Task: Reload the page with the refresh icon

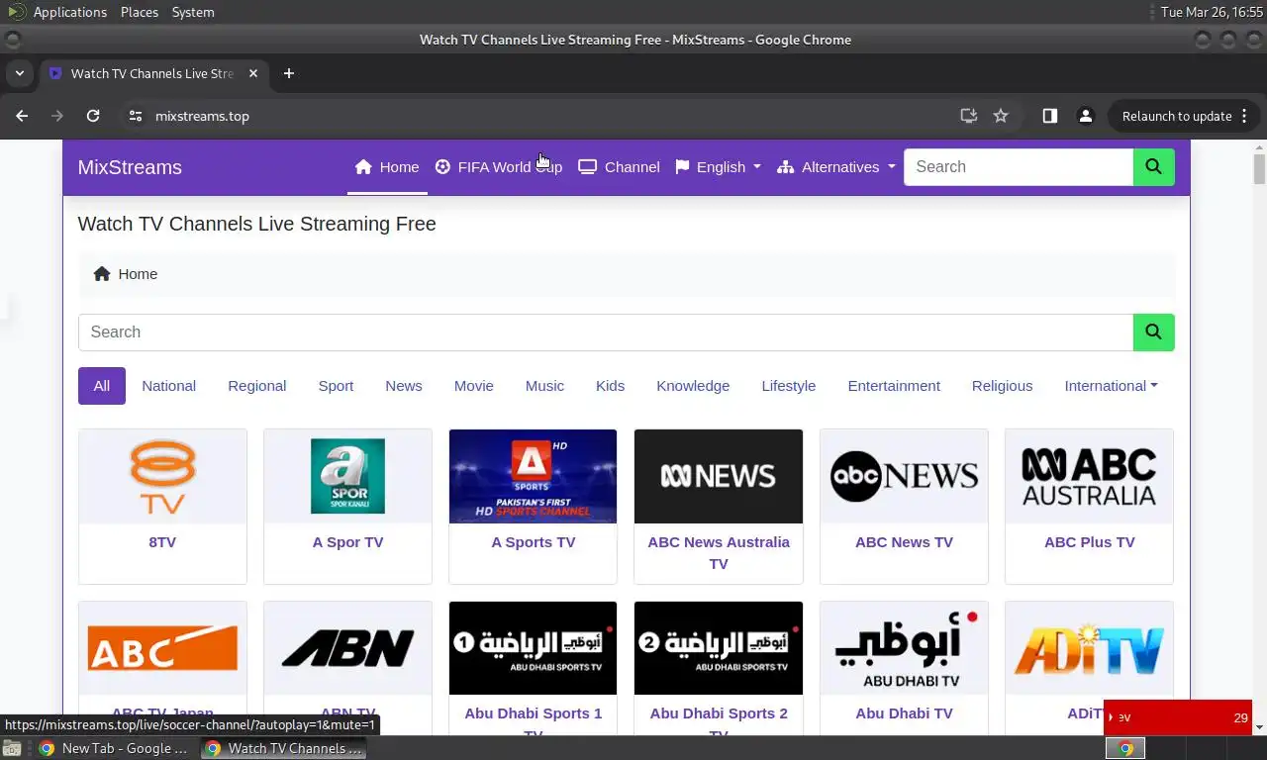Action: click(x=93, y=116)
